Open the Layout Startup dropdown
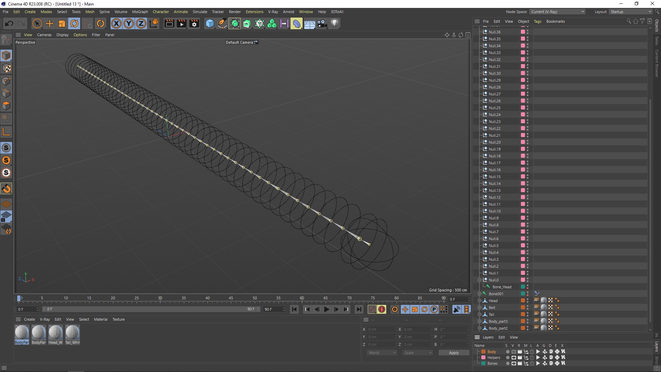661x372 pixels. point(631,12)
